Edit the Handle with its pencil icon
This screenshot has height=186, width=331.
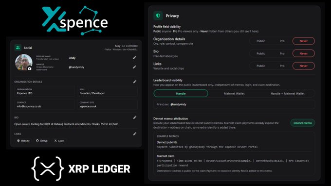[x=134, y=67]
